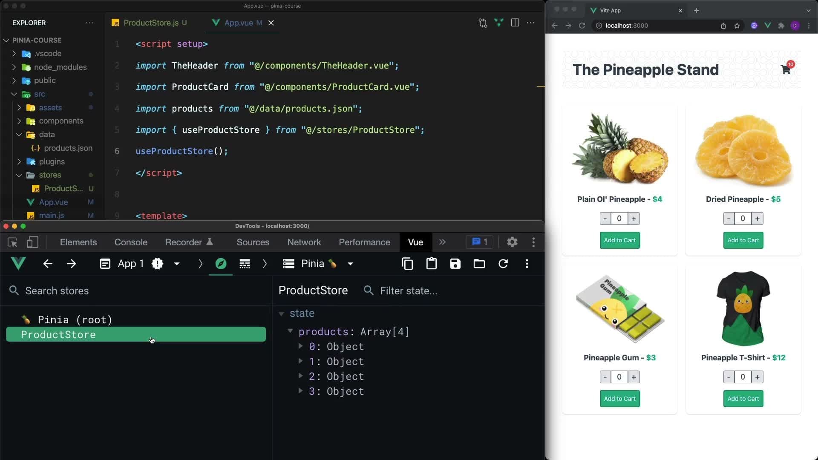Expand the products item 0 Object

(300, 346)
